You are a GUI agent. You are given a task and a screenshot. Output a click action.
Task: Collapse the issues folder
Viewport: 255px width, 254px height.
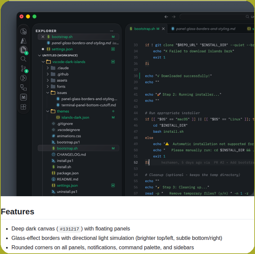pos(48,93)
